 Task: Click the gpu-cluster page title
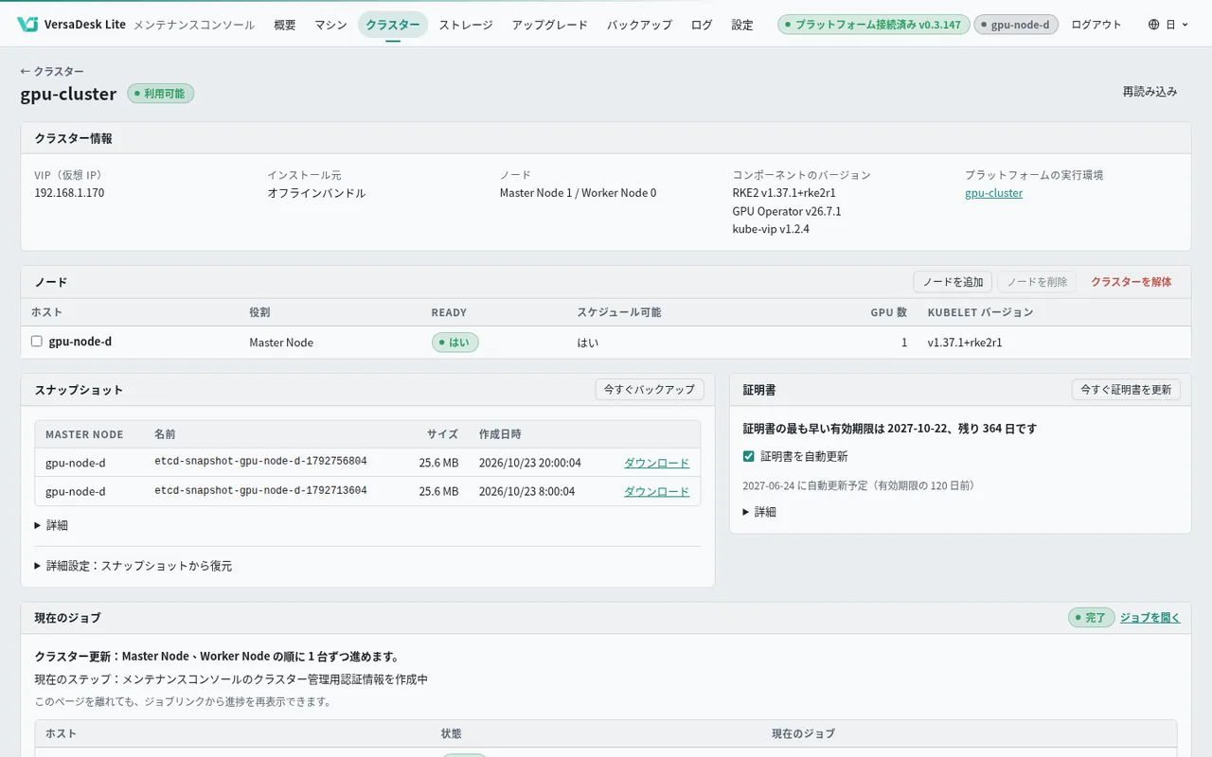point(68,94)
